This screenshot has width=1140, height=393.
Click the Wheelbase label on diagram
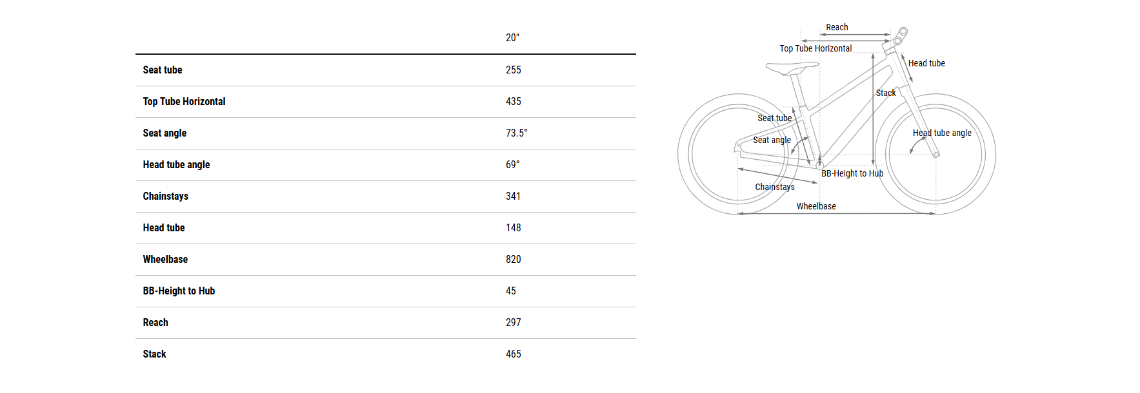pos(816,206)
